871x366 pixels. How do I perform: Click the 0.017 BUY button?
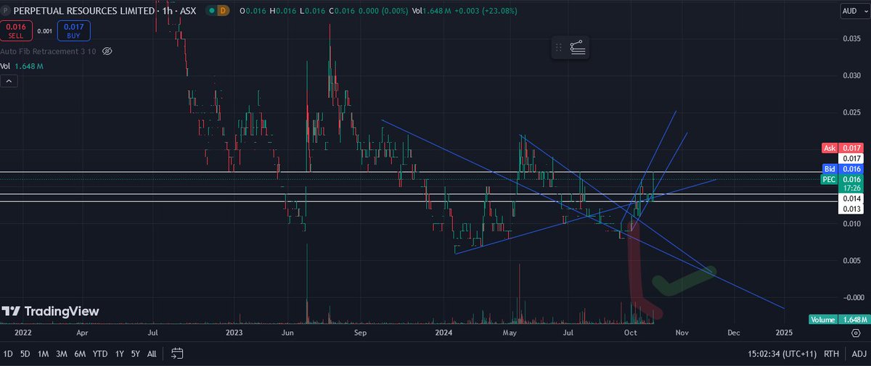pyautogui.click(x=73, y=31)
